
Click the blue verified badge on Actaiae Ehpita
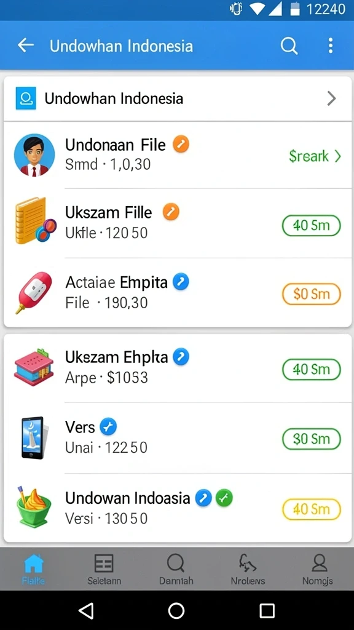coord(181,282)
